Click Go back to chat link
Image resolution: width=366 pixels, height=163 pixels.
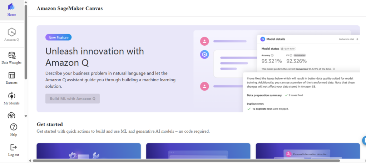348,39
